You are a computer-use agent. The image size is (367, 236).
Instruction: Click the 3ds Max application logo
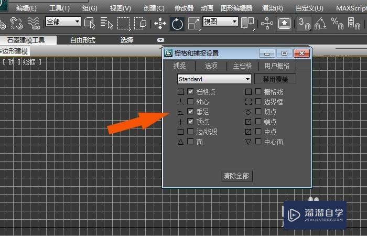[x=4, y=5]
